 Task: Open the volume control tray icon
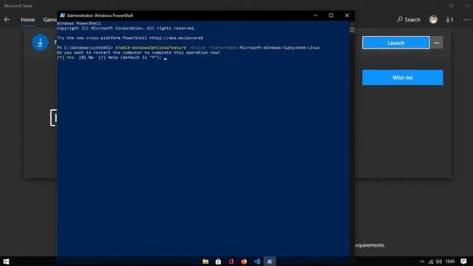tap(439, 262)
